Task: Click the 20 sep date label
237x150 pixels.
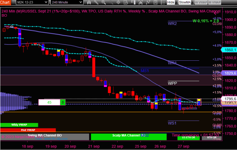Action: [70, 146]
